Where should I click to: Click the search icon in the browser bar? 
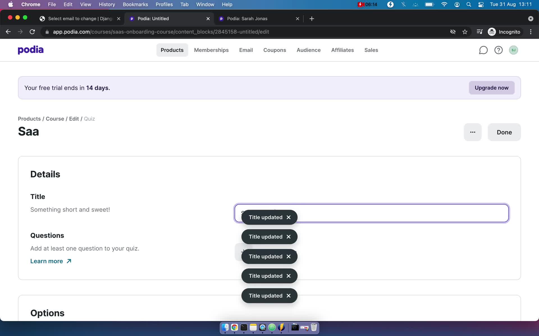(x=469, y=5)
